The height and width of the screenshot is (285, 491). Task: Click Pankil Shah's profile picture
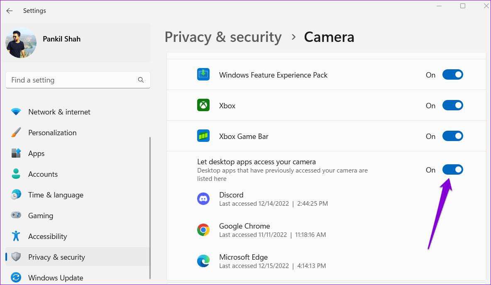point(21,42)
